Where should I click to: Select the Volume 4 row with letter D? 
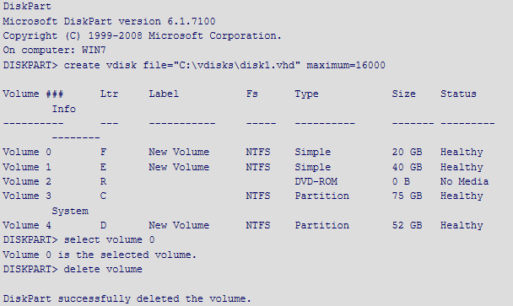tap(243, 225)
